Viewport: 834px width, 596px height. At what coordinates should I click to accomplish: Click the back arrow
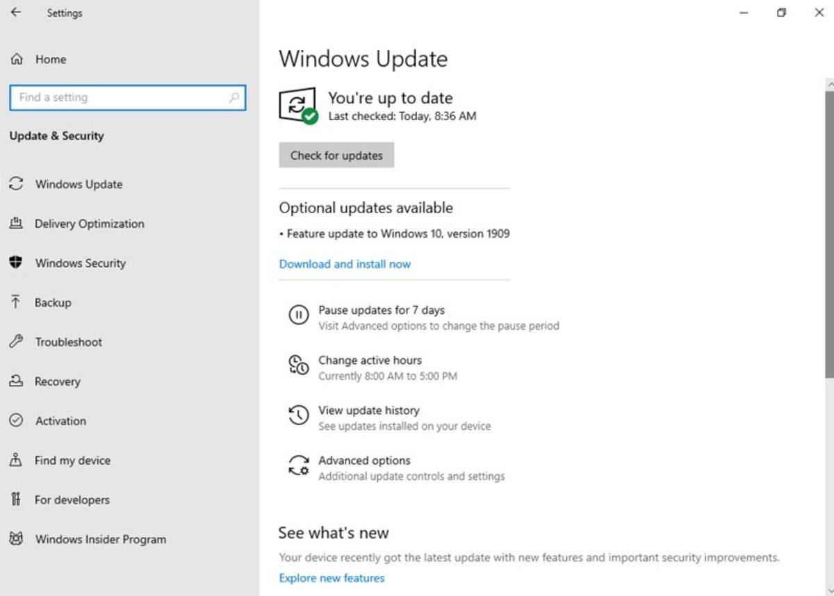[15, 13]
